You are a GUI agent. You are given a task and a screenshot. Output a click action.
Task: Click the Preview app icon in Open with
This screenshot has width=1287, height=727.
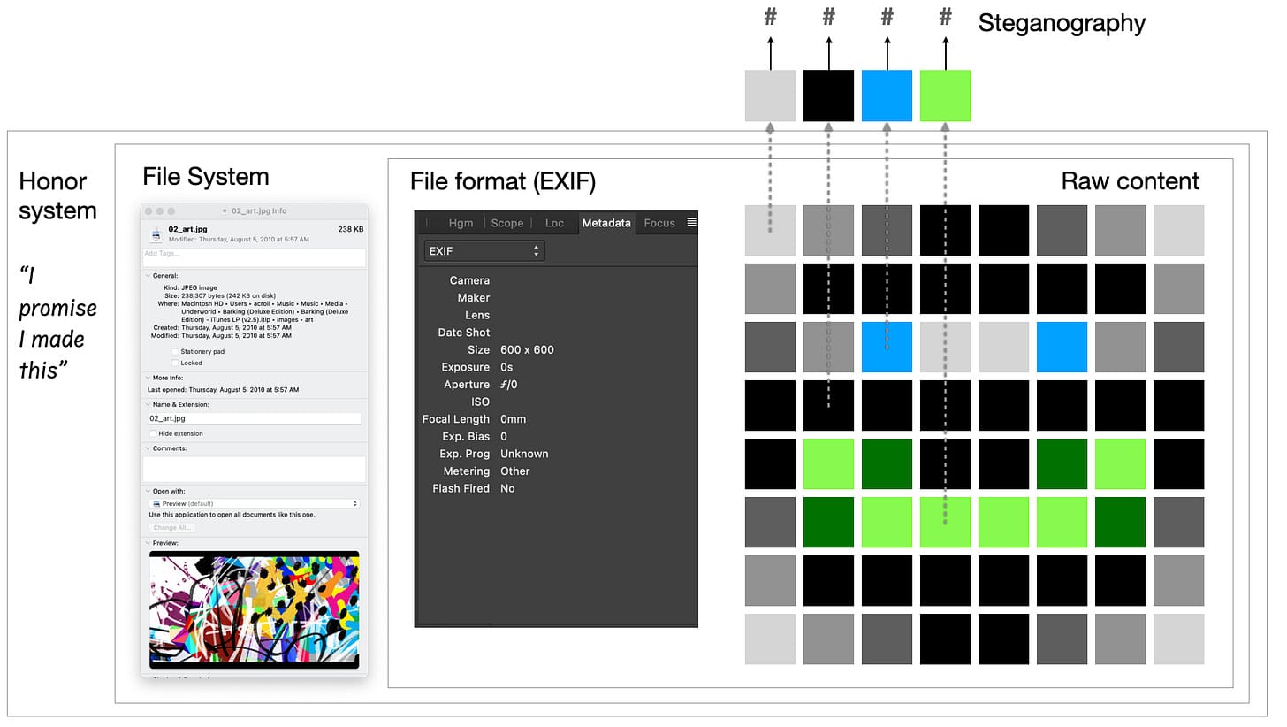click(x=156, y=504)
